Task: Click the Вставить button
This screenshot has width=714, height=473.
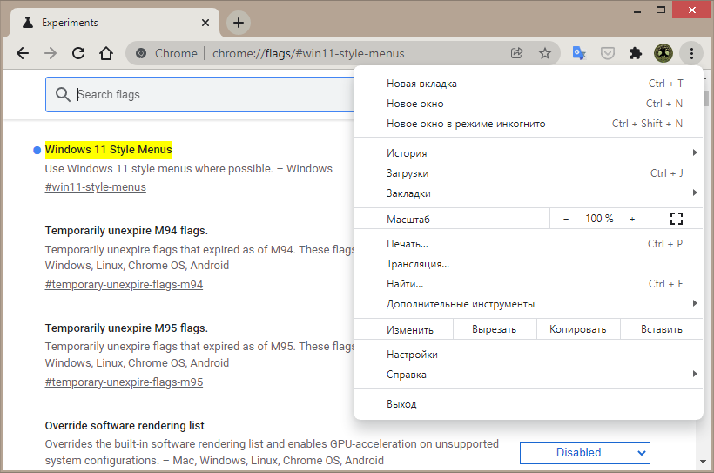Action: click(x=662, y=329)
